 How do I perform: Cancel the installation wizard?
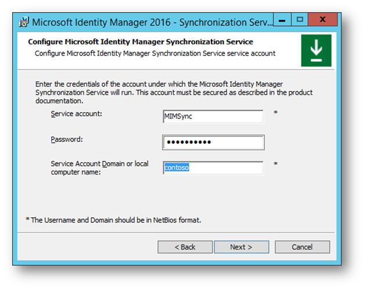[302, 247]
